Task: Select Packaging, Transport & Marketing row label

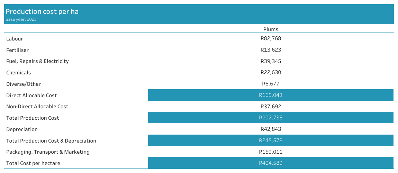Action: (48, 152)
